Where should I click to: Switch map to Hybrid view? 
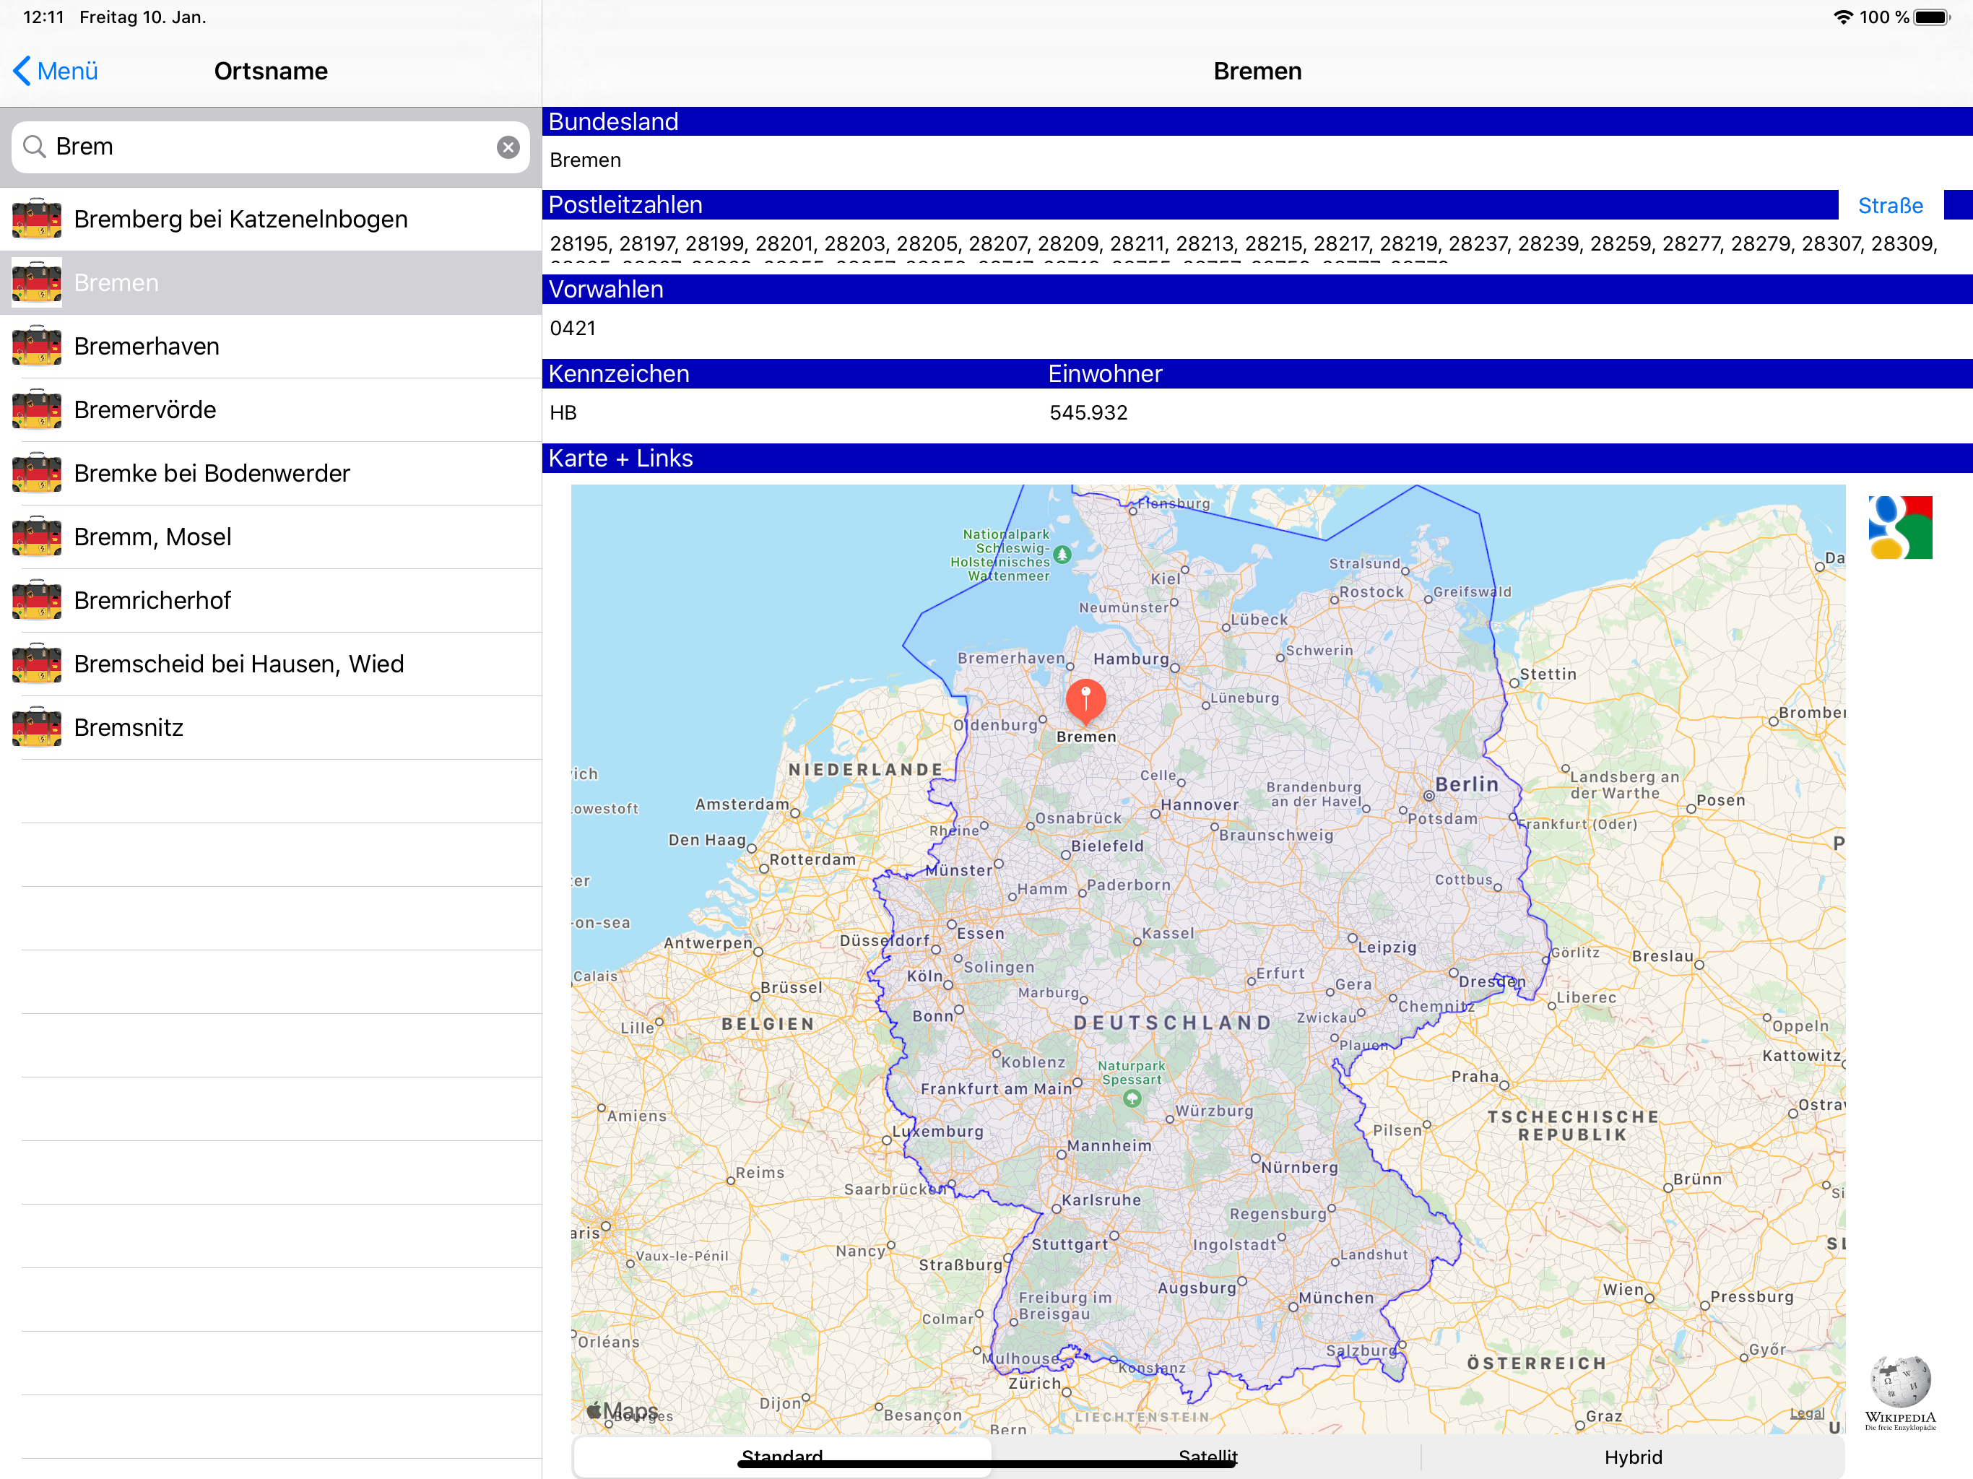click(1632, 1457)
